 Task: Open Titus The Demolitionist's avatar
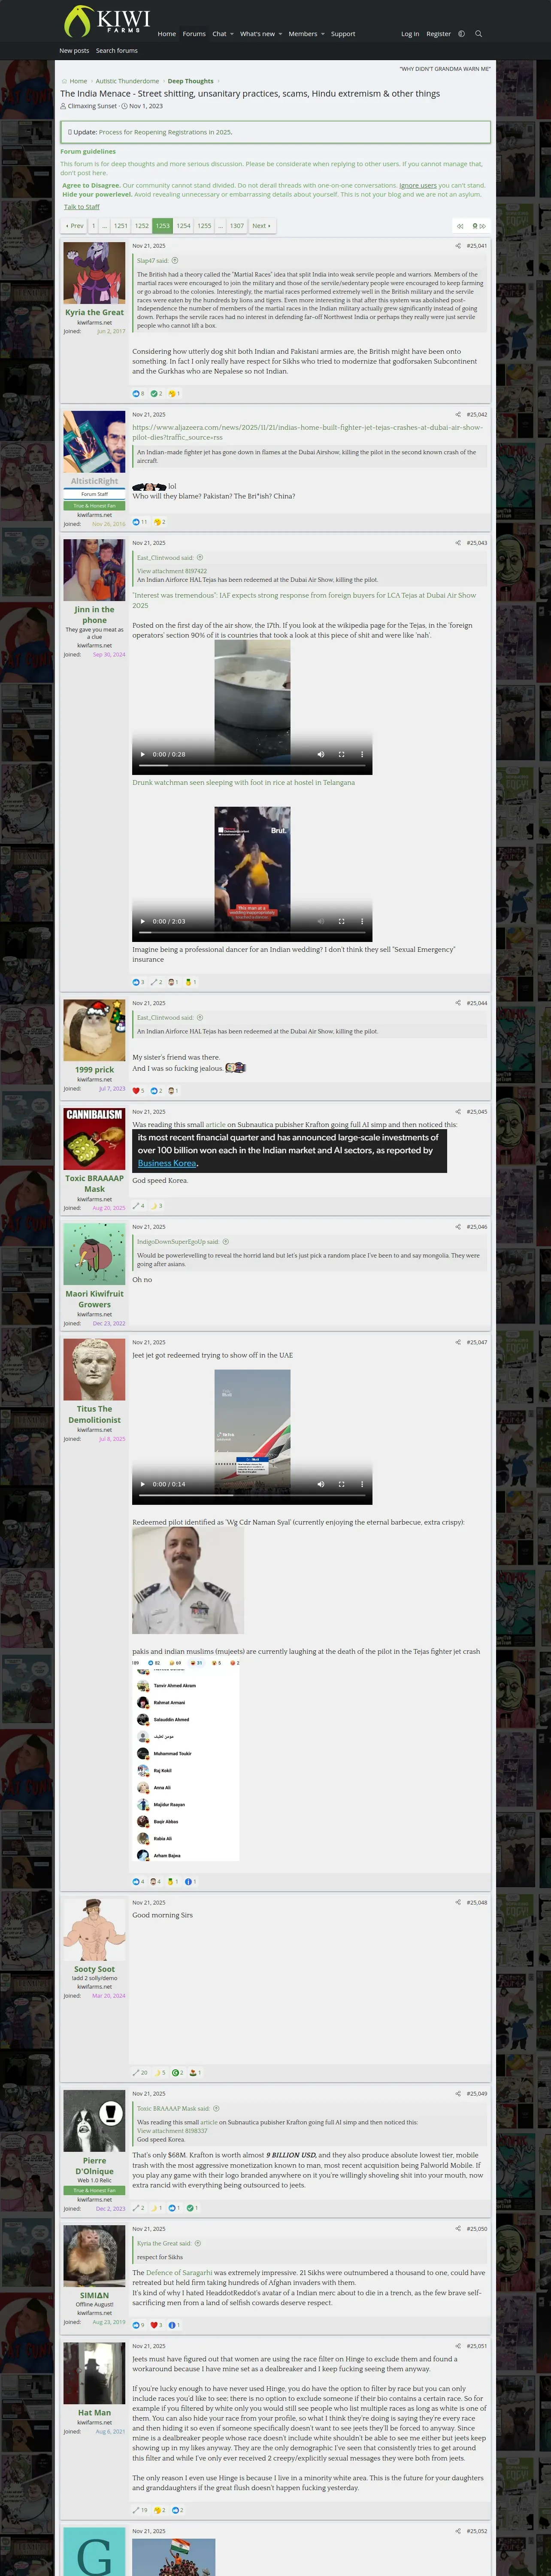pos(94,1369)
